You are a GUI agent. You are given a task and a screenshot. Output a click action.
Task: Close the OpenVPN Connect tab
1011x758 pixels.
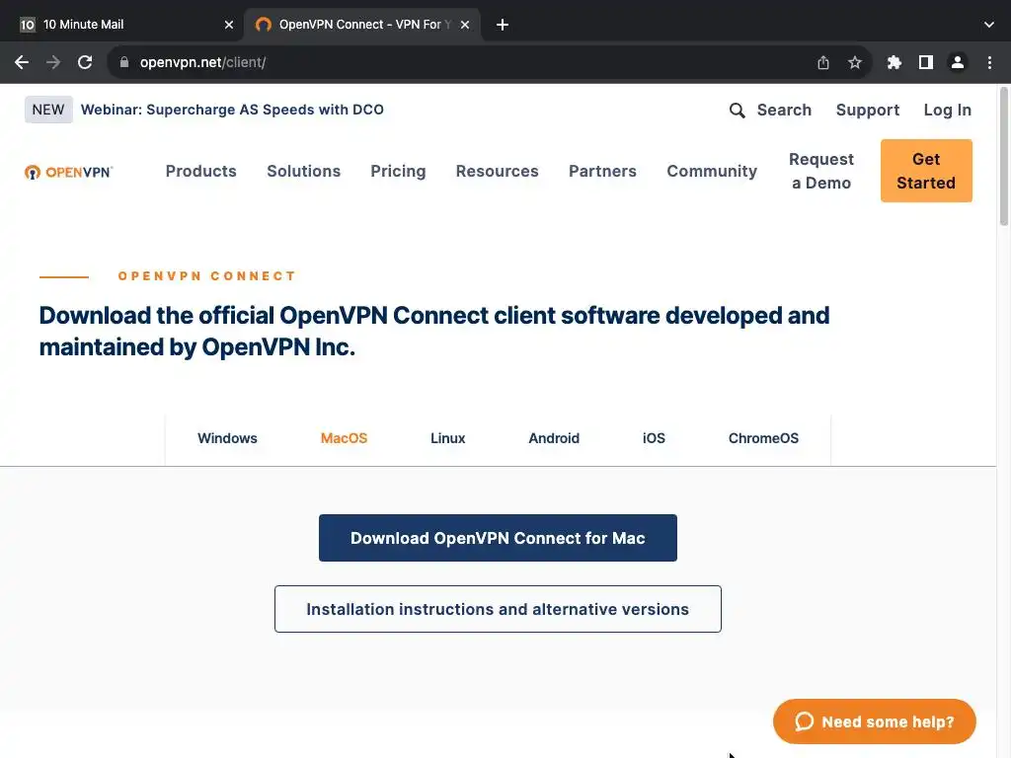(465, 25)
